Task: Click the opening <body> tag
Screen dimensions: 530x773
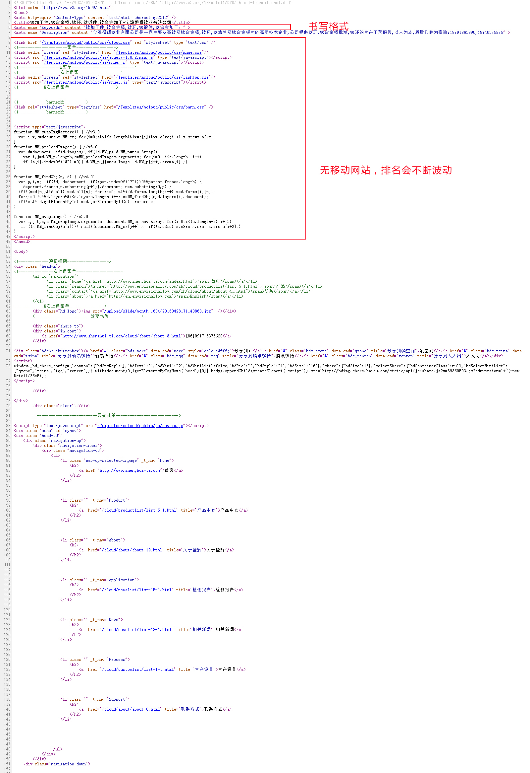Action: click(21, 252)
